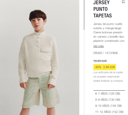Click the vertical scroll indicator beside details
The height and width of the screenshot is (115, 128).
(84, 15)
